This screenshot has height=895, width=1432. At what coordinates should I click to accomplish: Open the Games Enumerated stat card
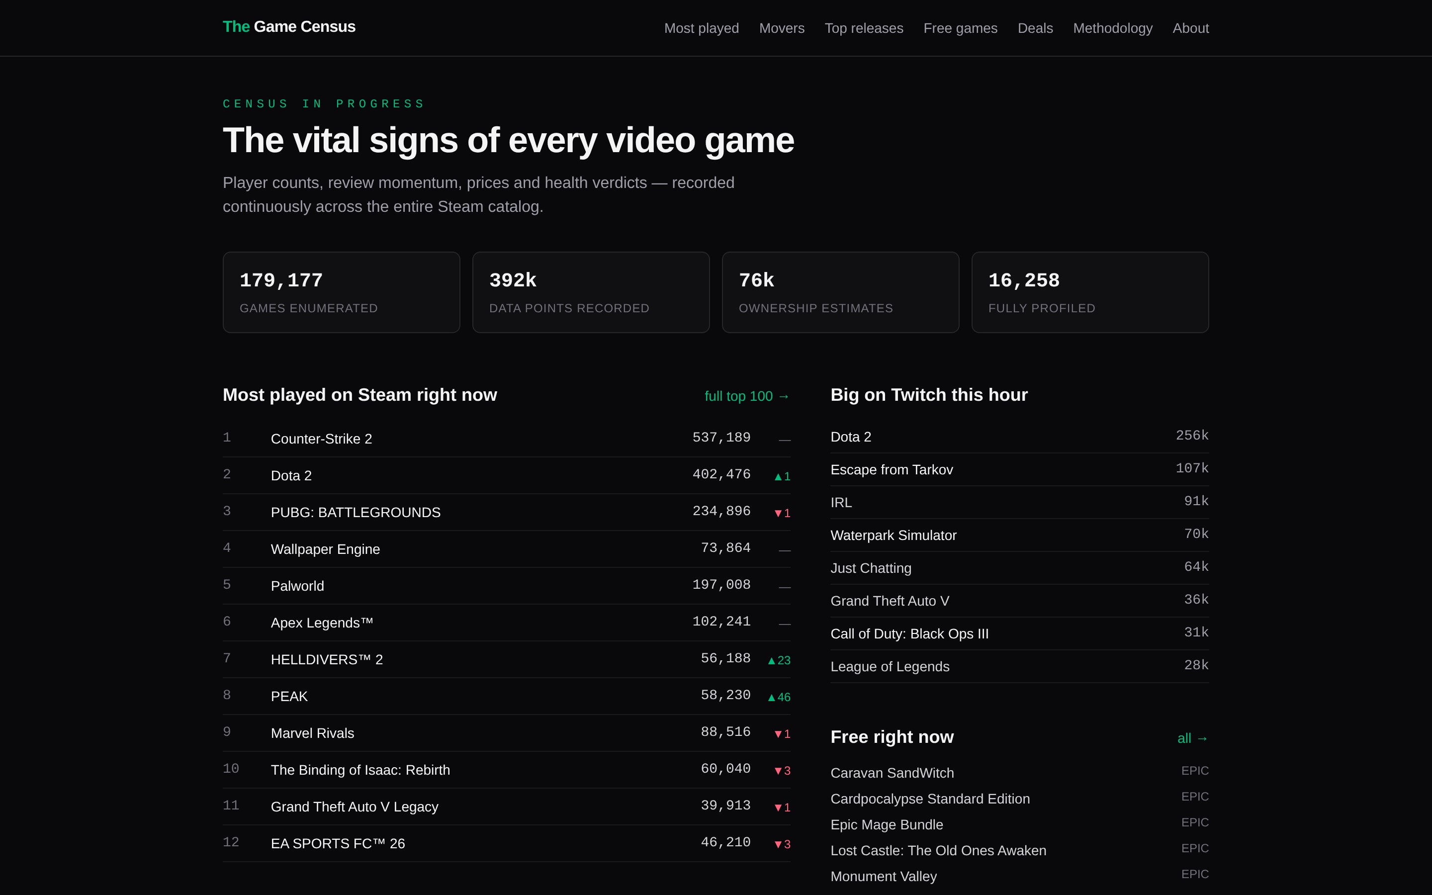pyautogui.click(x=342, y=292)
